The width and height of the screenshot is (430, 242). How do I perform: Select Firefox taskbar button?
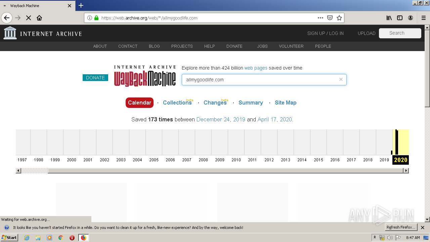coord(83,238)
